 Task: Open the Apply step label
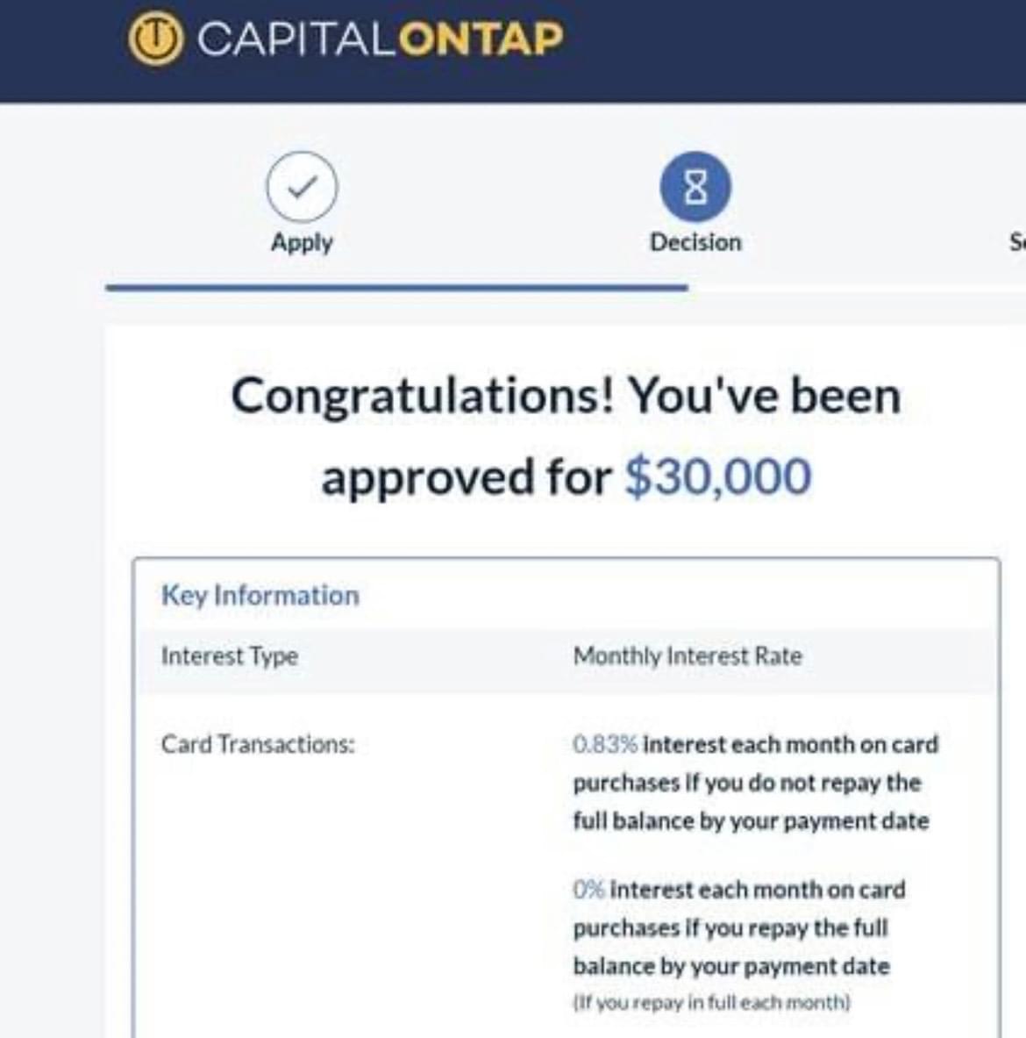click(x=302, y=243)
